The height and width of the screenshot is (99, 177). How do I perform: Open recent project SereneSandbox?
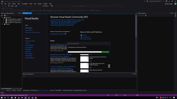[x=29, y=45]
